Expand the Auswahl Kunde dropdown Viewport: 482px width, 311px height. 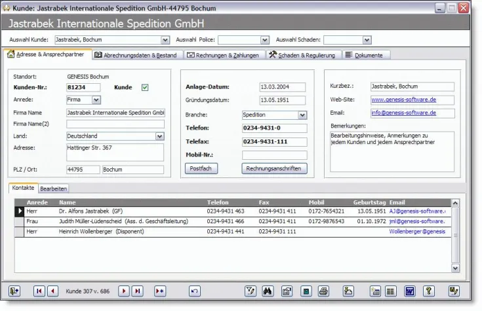tap(164, 40)
